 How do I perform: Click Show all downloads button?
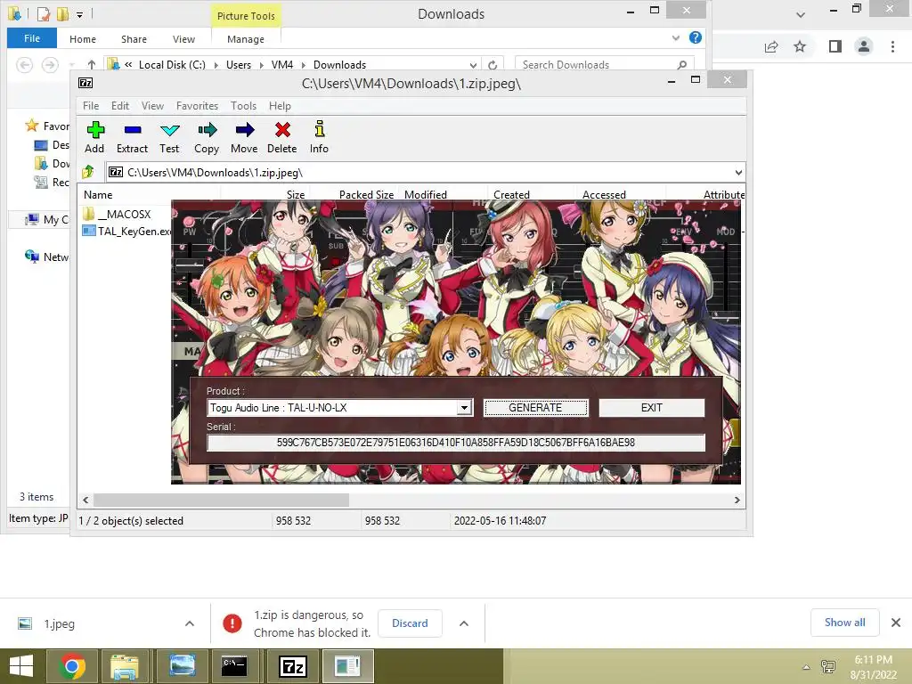[844, 623]
